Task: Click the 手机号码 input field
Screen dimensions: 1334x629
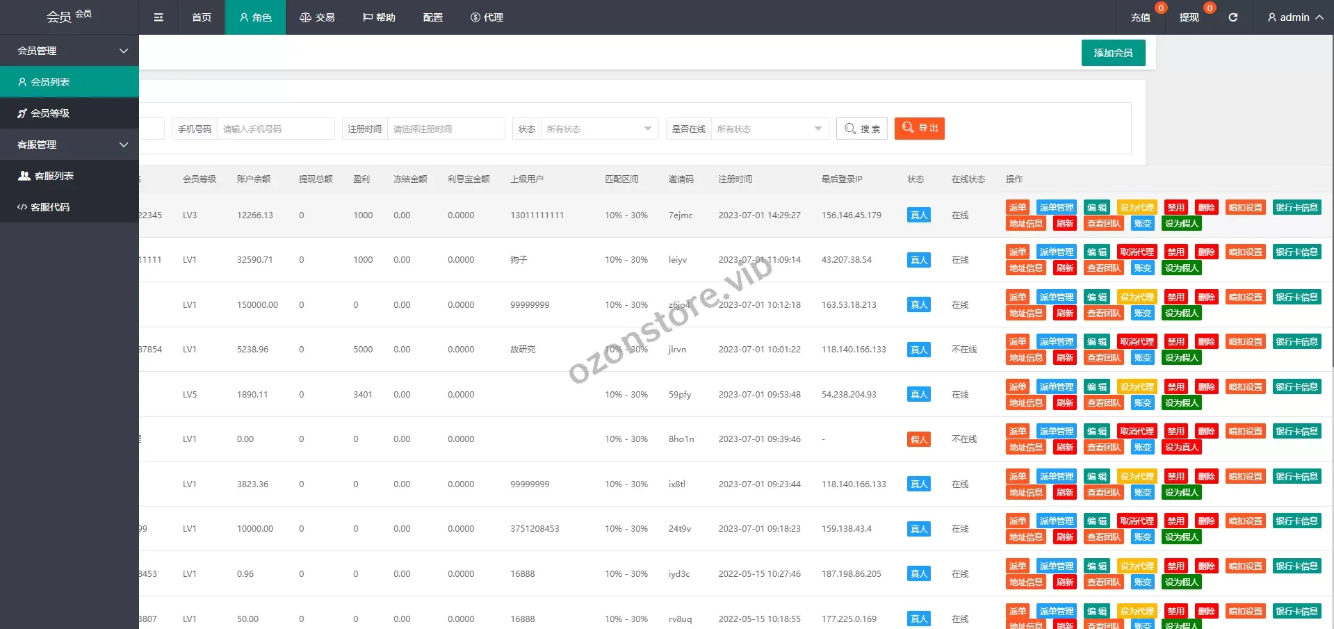Action: [275, 129]
